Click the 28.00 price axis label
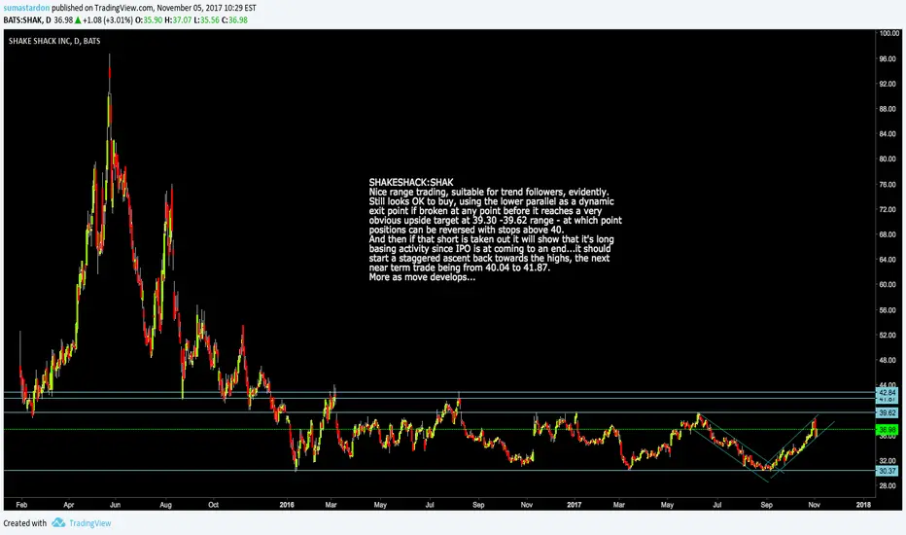This screenshot has height=535, width=906. 888,485
